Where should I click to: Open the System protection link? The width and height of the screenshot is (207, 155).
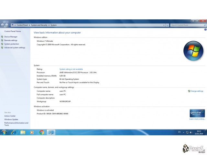coord(12,44)
